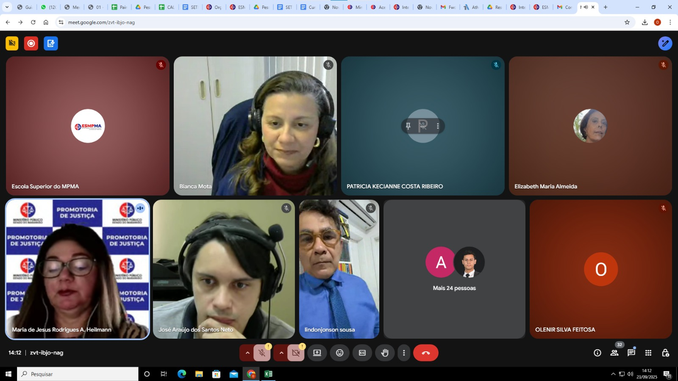Turn on the microphone in call controls
The image size is (678, 381).
coord(262,353)
